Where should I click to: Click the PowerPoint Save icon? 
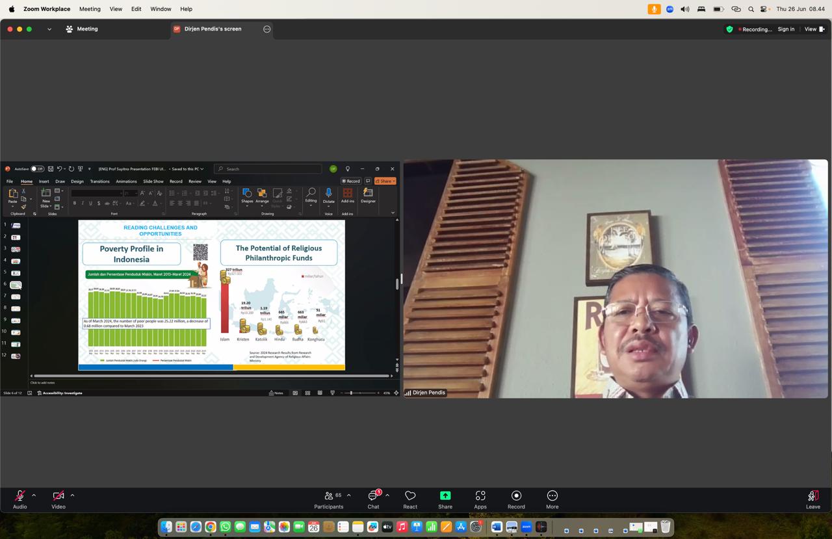[x=51, y=169]
